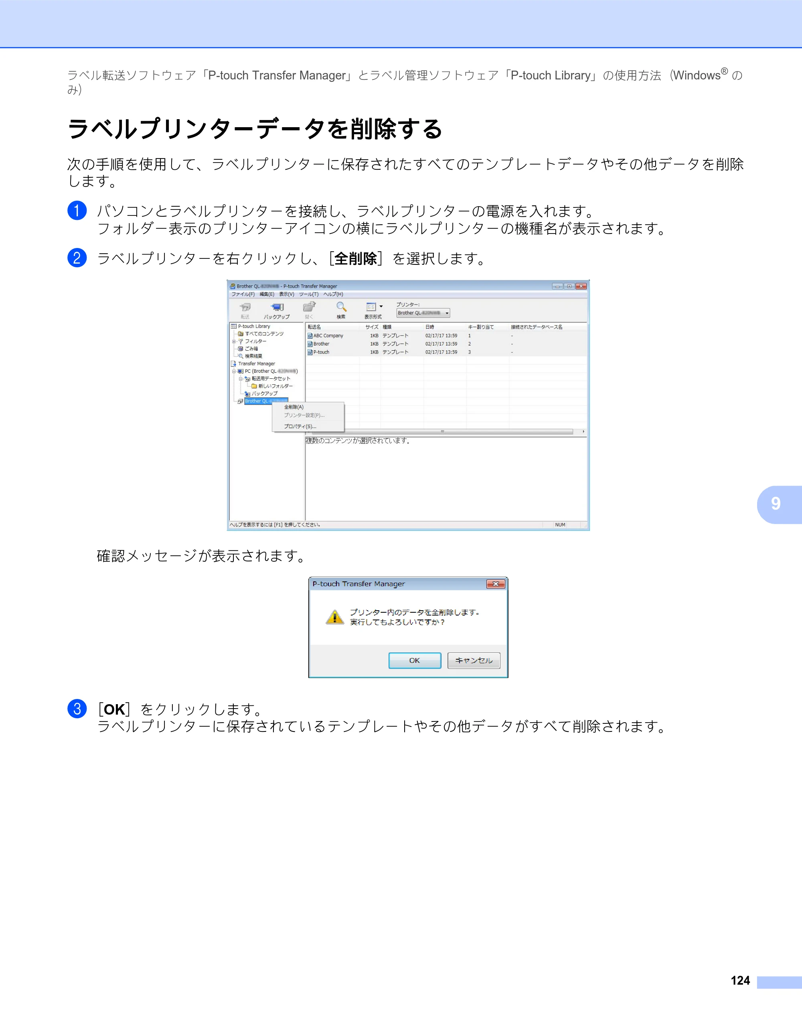802x1036 pixels.
Task: Open the 表示(V) menu
Action: [287, 294]
